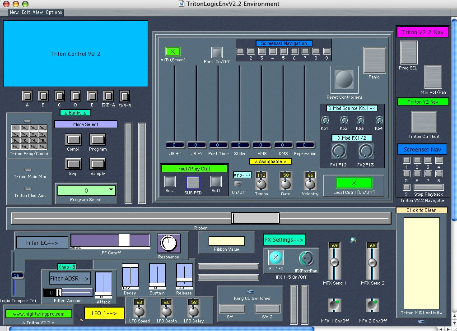Viewport: 457px width, 331px height.
Task: Click the Tempo knob
Action: coord(261,184)
